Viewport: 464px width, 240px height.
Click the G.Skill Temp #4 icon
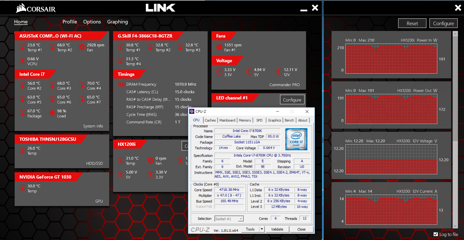[121, 61]
